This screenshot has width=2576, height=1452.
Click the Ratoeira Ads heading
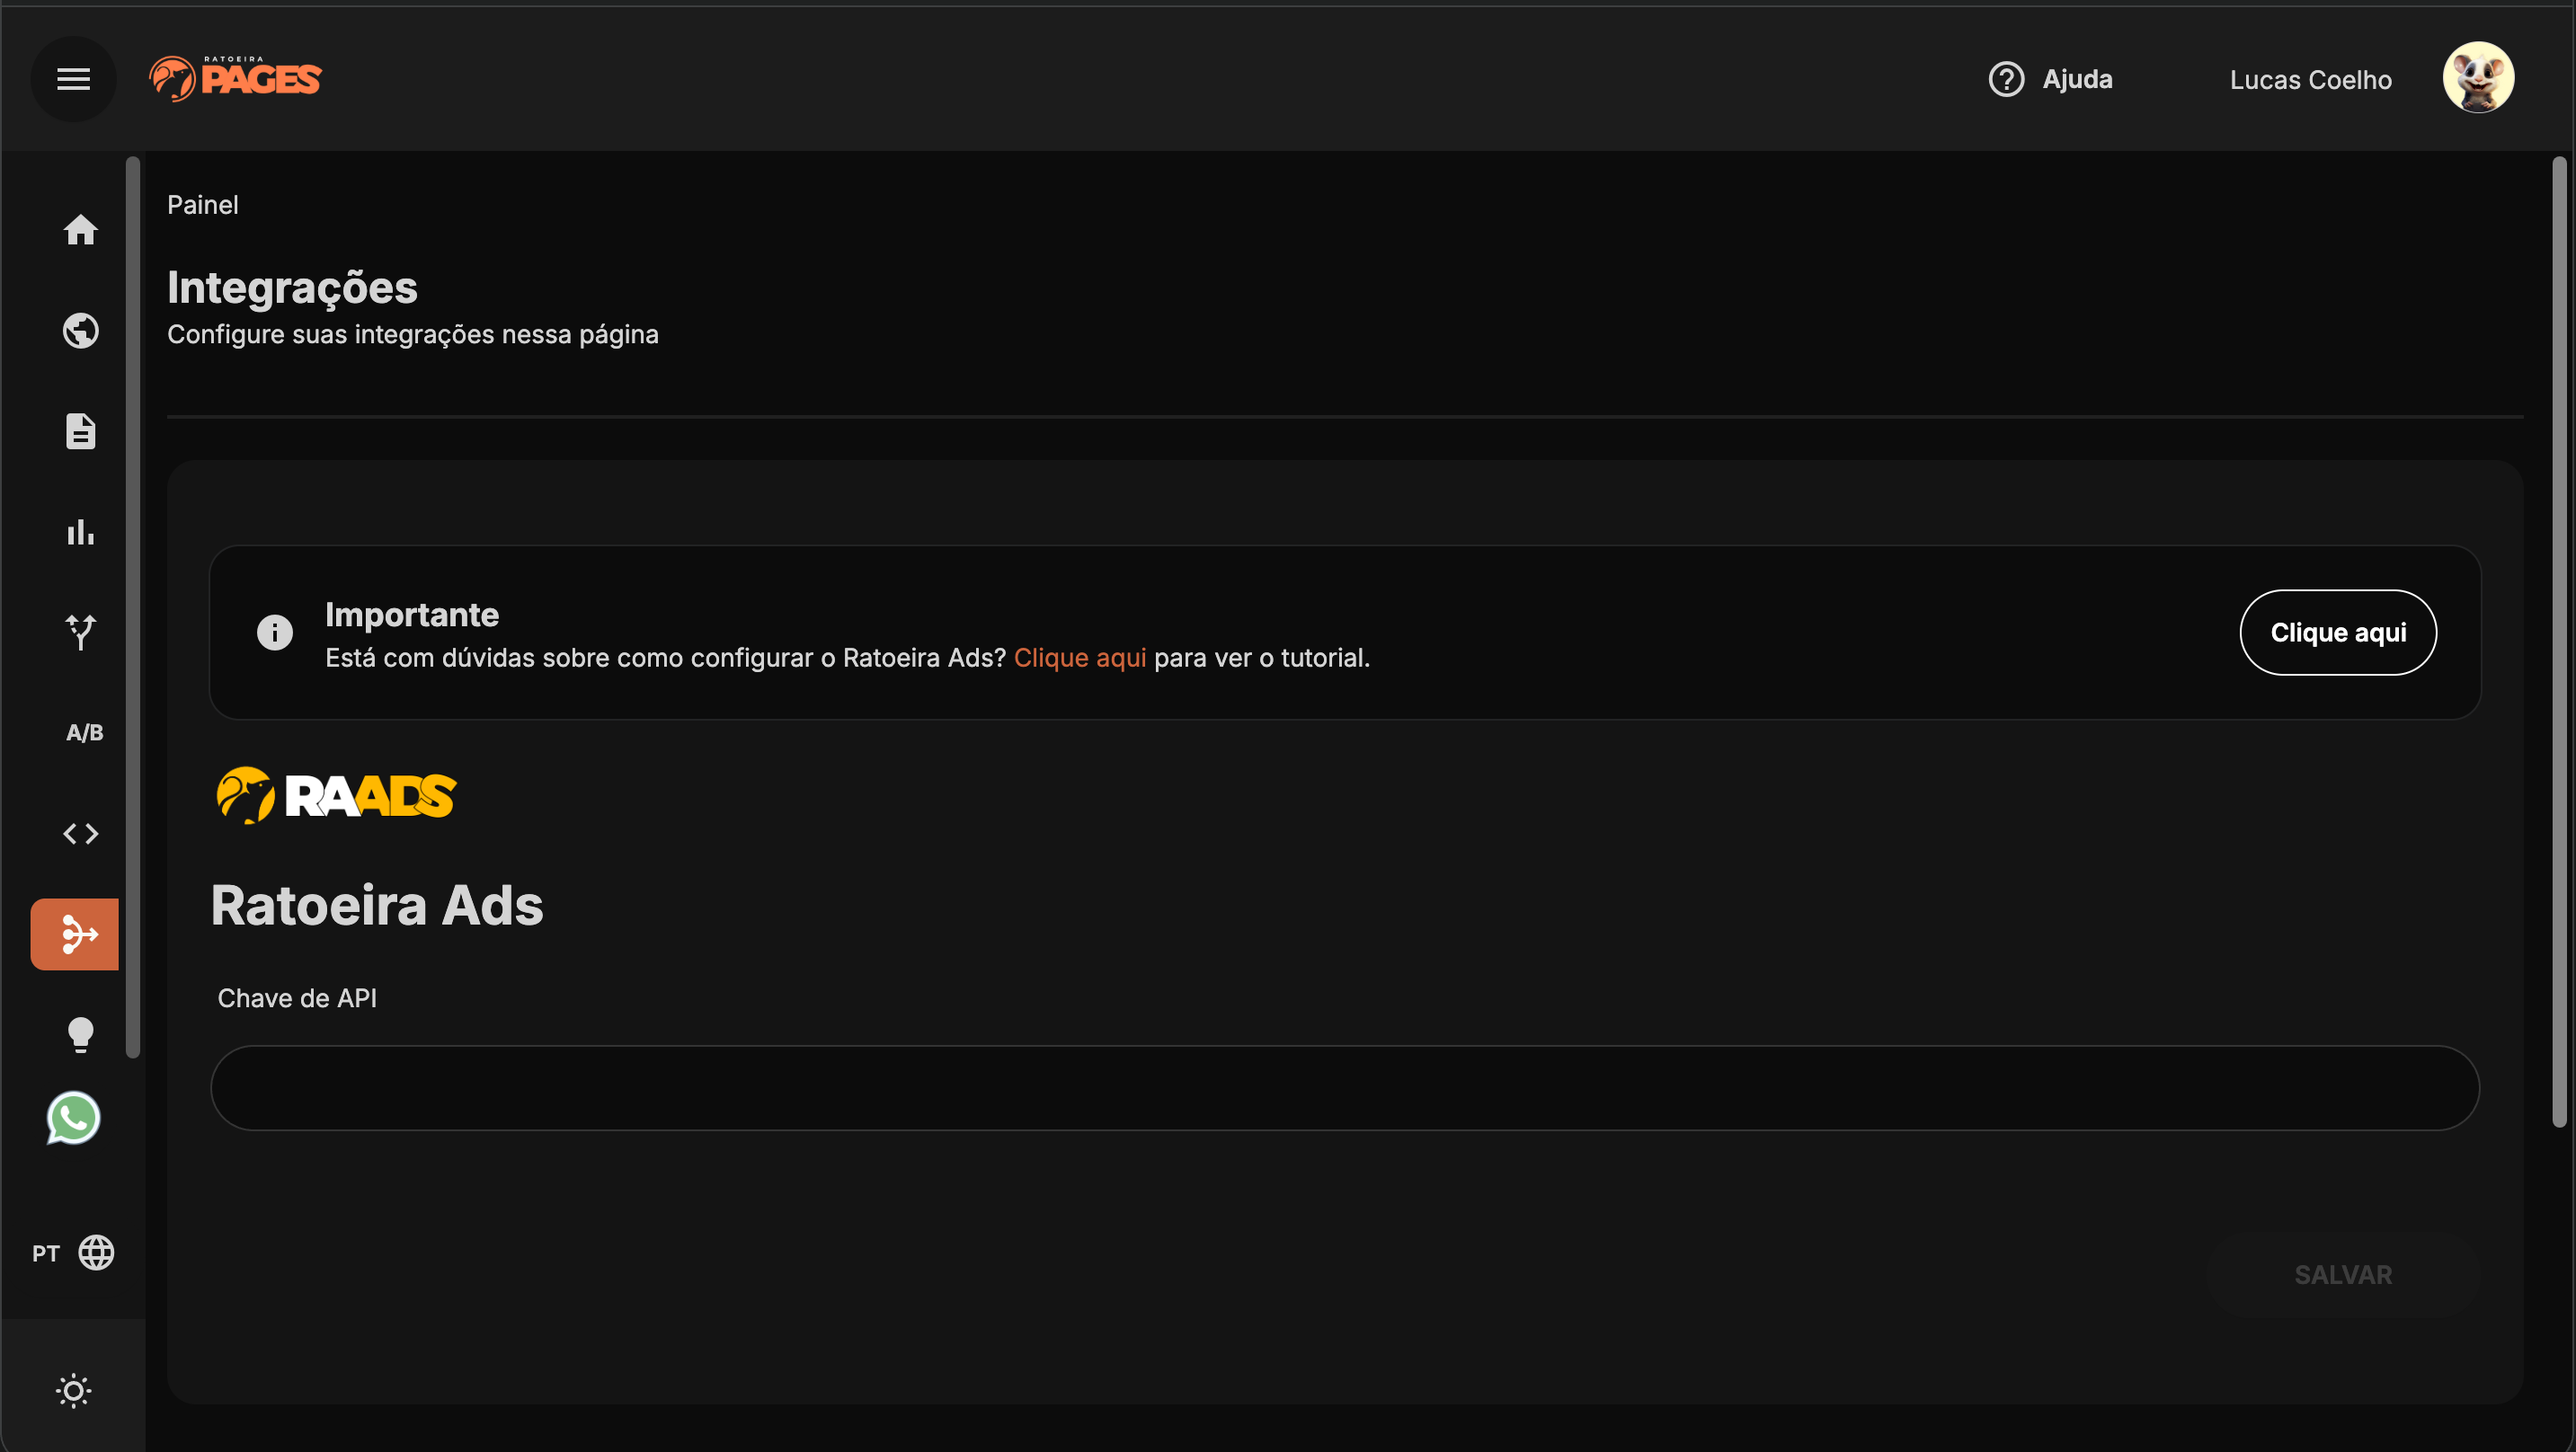(x=377, y=906)
